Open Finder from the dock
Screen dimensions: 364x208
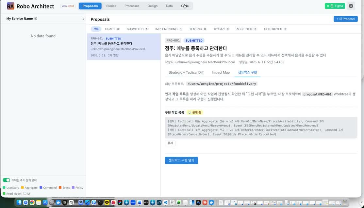[x=19, y=202]
